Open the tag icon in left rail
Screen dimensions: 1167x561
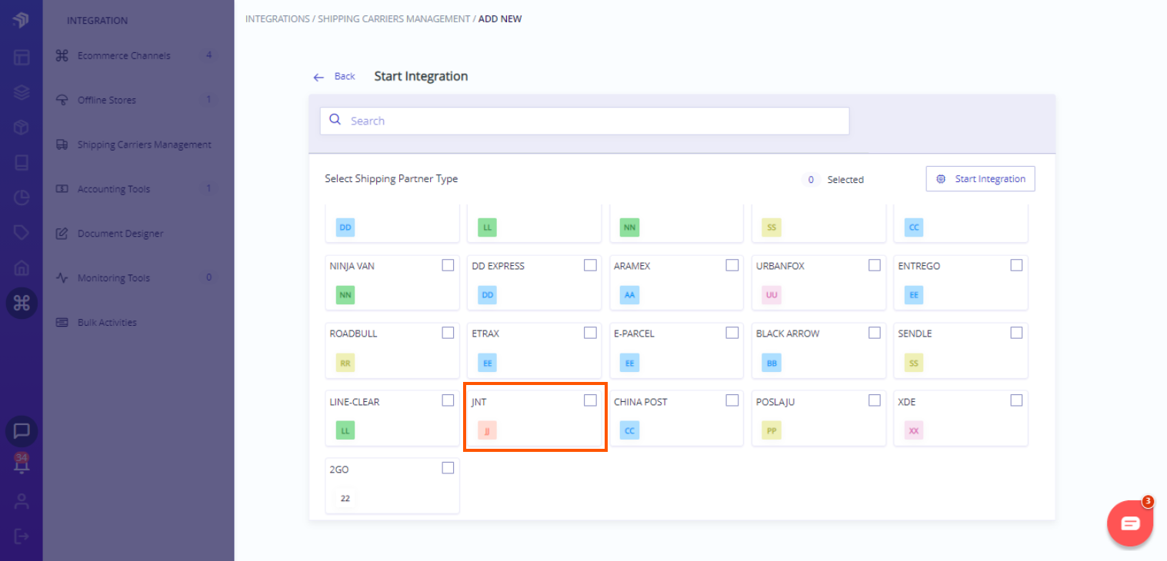(x=22, y=233)
